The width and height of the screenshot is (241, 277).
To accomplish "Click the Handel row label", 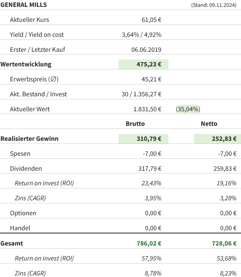I will (20, 228).
